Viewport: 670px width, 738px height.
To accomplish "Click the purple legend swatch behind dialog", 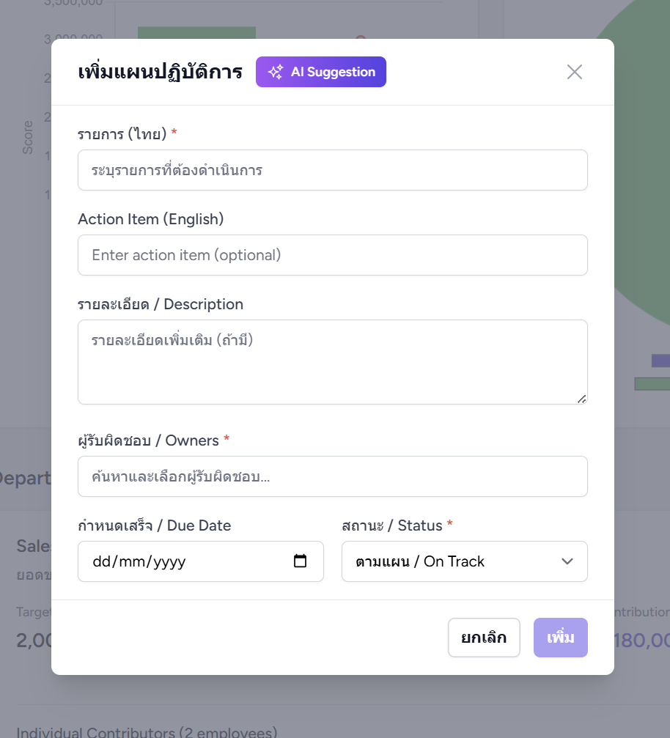I will 660,361.
